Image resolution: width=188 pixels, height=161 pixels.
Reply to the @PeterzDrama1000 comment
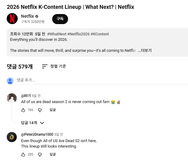click(53, 155)
